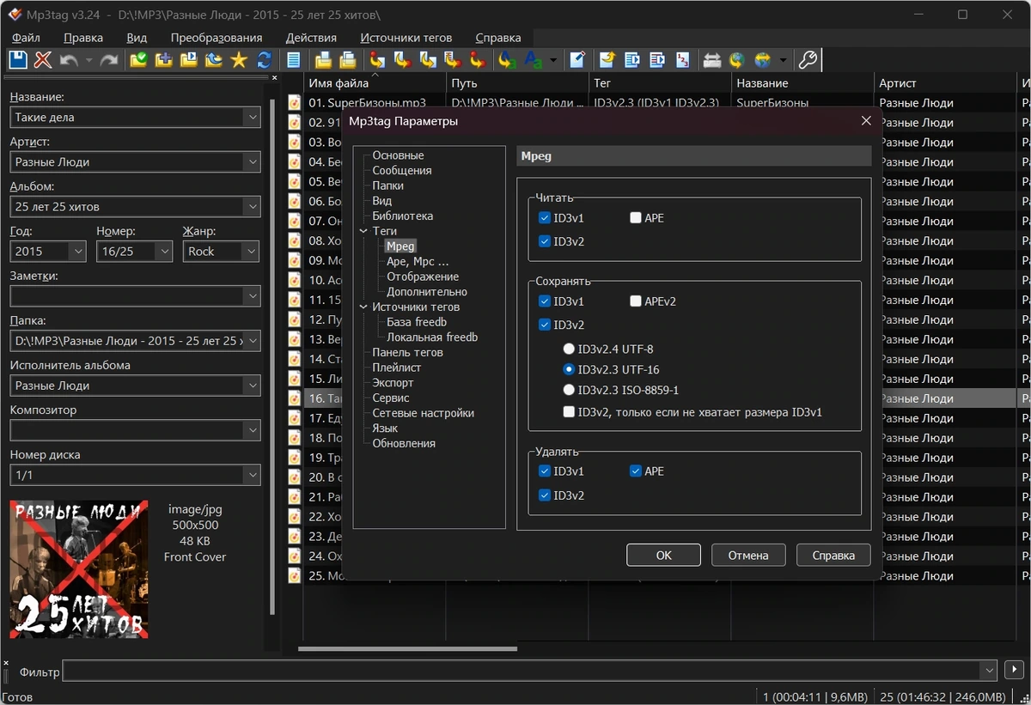Click the OK button in Параметры dialog
The width and height of the screenshot is (1031, 705).
[663, 556]
